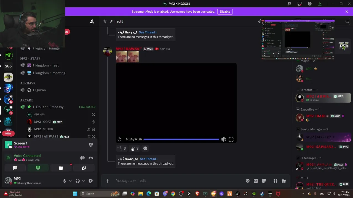Open the first small image thumbnail
This screenshot has height=198, width=353.
tap(121, 57)
